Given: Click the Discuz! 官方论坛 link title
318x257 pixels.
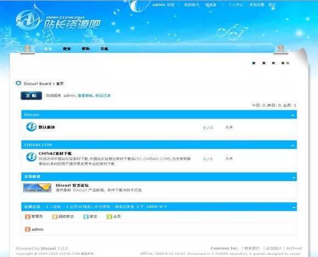Looking at the screenshot, I should (72, 185).
